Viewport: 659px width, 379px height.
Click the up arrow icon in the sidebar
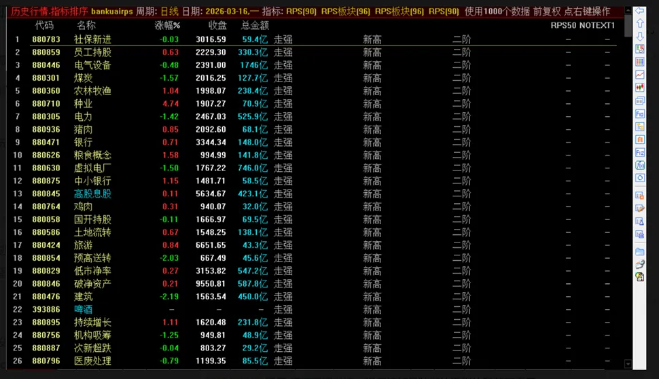[640, 23]
